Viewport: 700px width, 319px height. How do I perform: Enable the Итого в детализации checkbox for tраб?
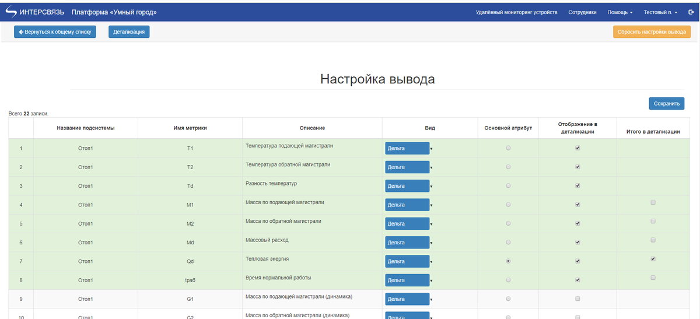[x=653, y=278]
